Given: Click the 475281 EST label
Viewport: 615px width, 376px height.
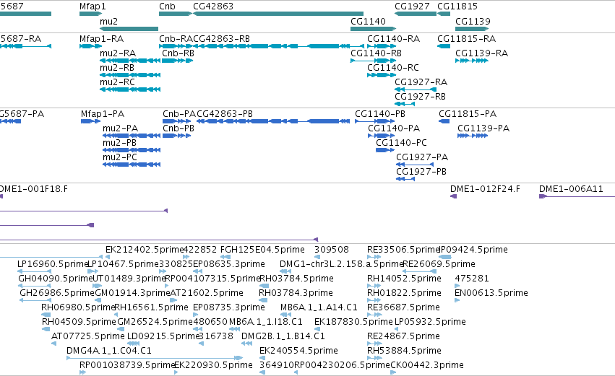Looking at the screenshot, I should point(472,279).
